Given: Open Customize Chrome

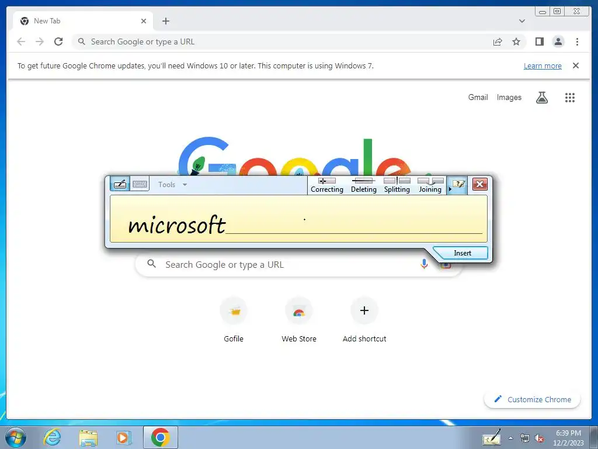Looking at the screenshot, I should (x=532, y=399).
